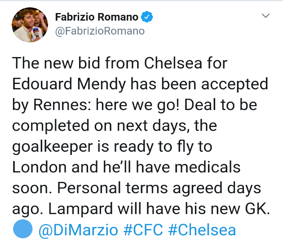The width and height of the screenshot is (283, 247).
Task: Click the word "London" in the tweet
Action: (x=41, y=167)
